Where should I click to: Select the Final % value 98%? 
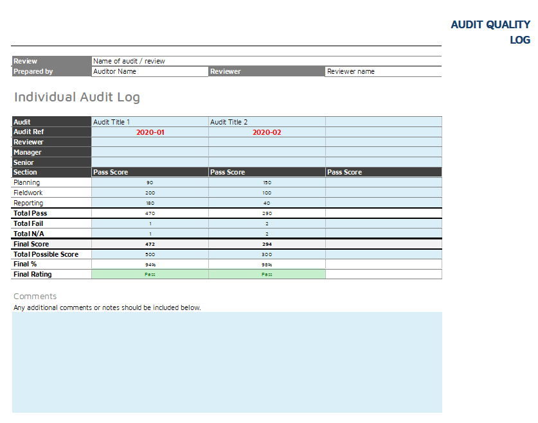266,264
